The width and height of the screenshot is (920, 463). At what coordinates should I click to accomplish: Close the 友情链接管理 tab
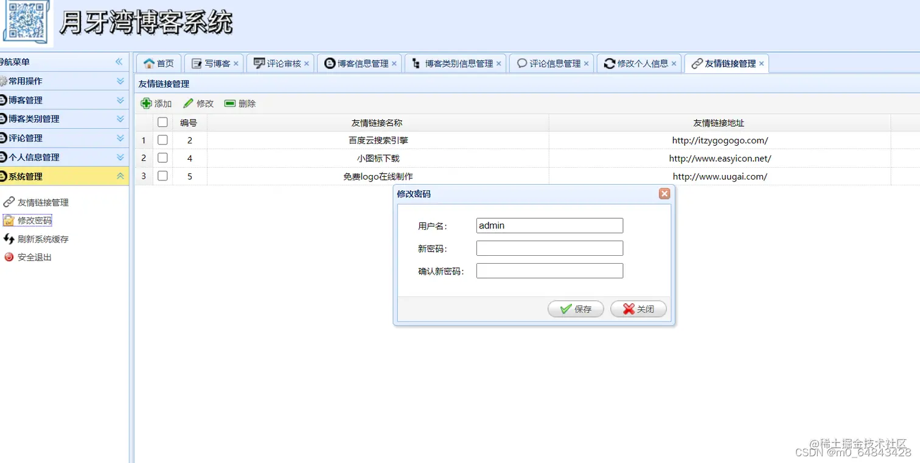point(761,63)
